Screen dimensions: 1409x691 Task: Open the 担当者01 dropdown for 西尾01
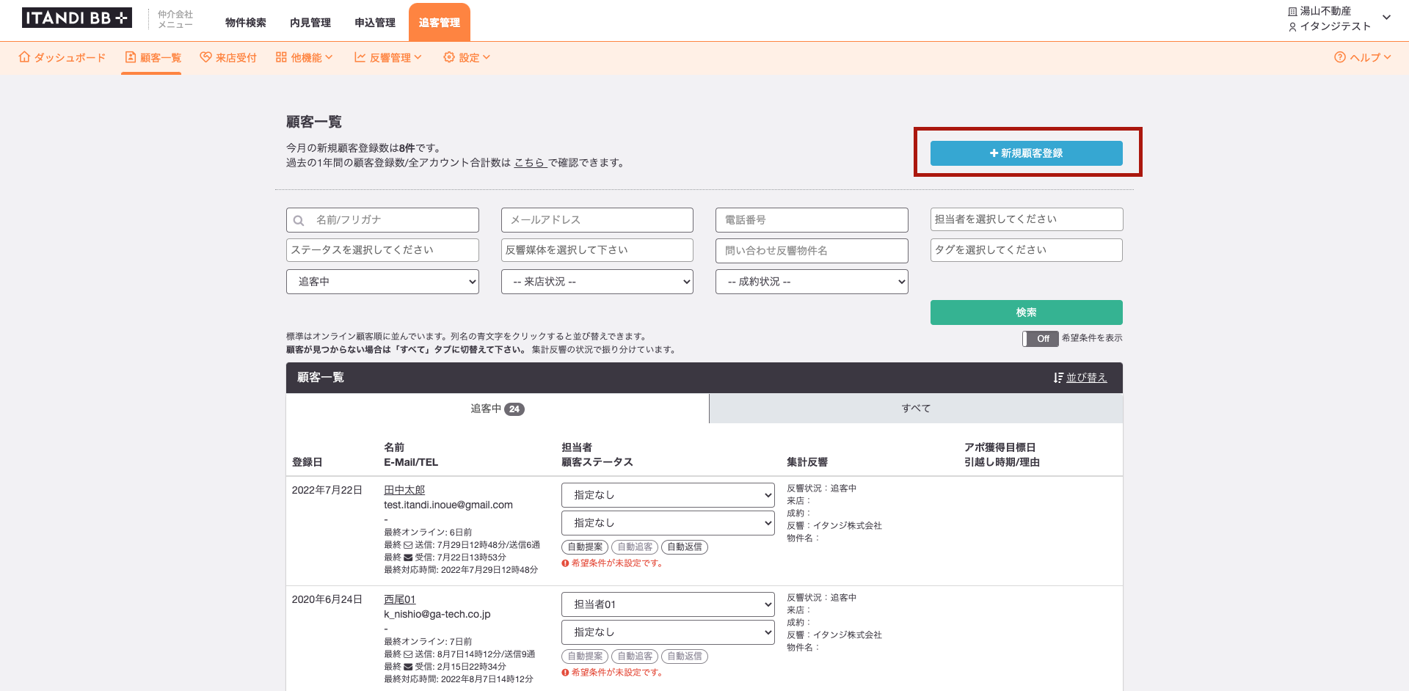click(x=668, y=604)
